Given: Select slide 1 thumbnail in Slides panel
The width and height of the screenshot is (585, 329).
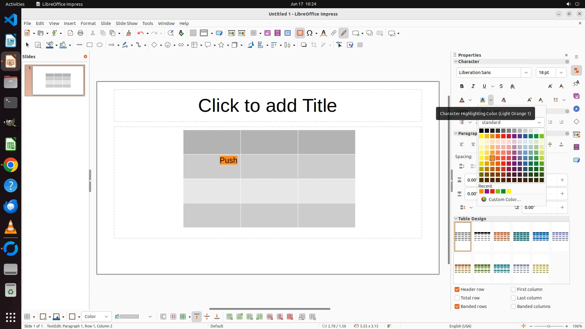Looking at the screenshot, I should pos(55,80).
